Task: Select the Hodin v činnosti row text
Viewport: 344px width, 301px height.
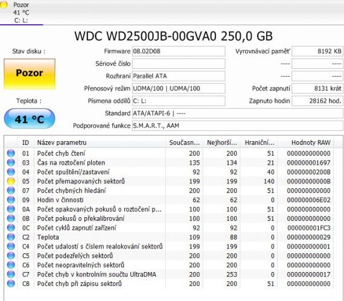Action: click(60, 200)
